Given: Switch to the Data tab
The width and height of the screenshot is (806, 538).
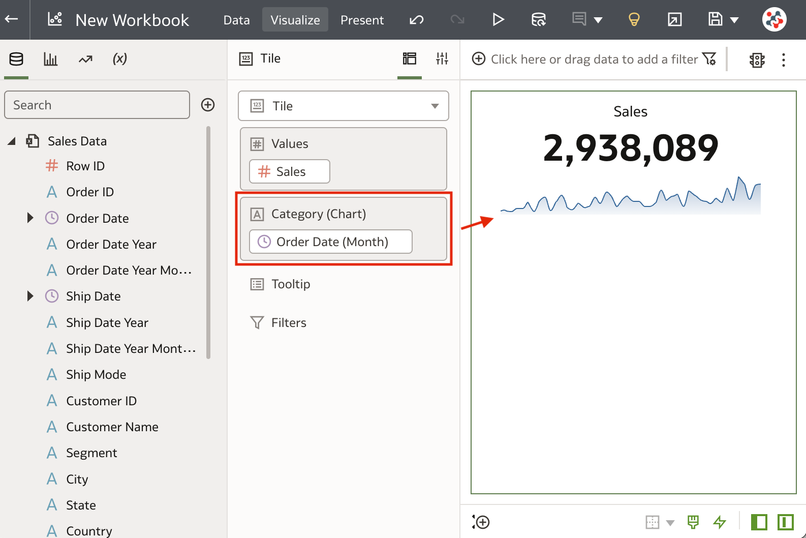Looking at the screenshot, I should (237, 20).
